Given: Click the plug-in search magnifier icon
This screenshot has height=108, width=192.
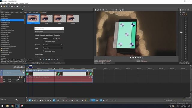Looking at the screenshot, I should click(22, 10).
